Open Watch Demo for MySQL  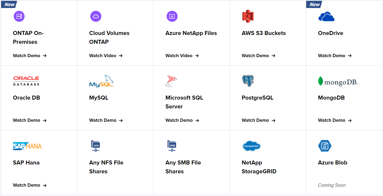[x=106, y=120]
